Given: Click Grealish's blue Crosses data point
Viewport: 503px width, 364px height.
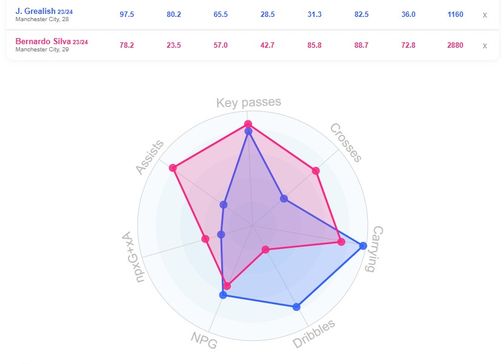Looking at the screenshot, I should 284,198.
